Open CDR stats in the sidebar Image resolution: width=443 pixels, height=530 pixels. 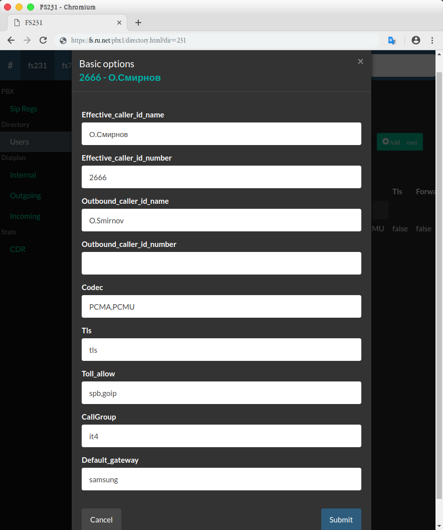tap(18, 249)
